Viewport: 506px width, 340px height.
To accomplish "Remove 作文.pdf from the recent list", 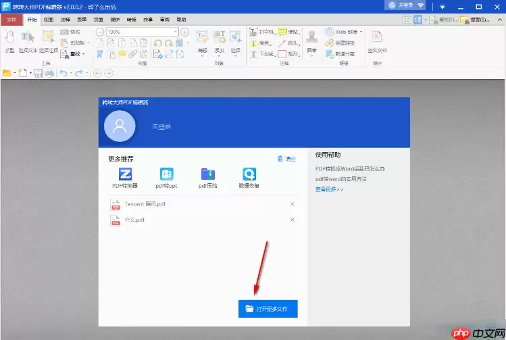I will coord(292,220).
